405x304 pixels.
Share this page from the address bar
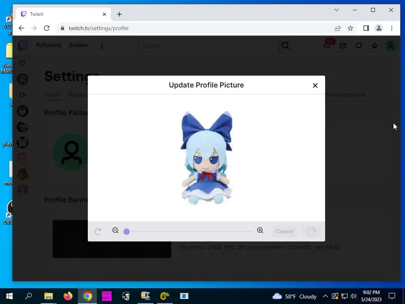pos(338,28)
